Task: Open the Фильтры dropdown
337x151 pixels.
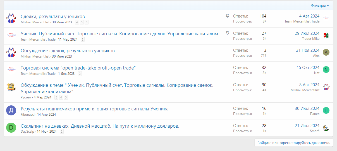Action: click(320, 6)
